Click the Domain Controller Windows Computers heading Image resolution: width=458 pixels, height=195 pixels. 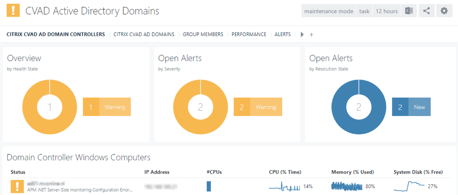coord(79,158)
